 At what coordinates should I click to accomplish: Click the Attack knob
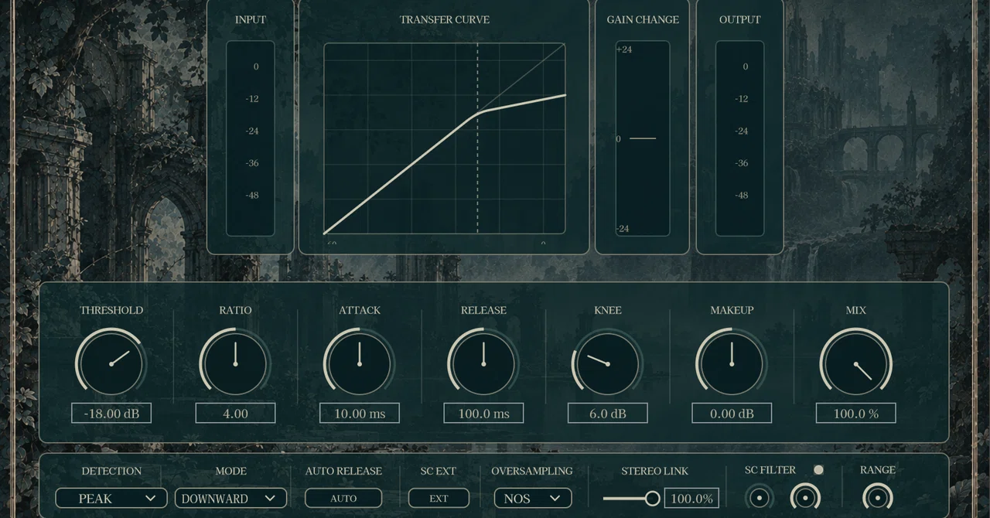(360, 363)
